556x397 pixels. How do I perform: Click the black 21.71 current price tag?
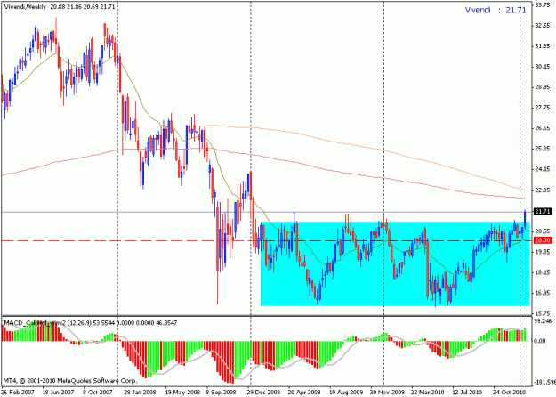tap(542, 212)
